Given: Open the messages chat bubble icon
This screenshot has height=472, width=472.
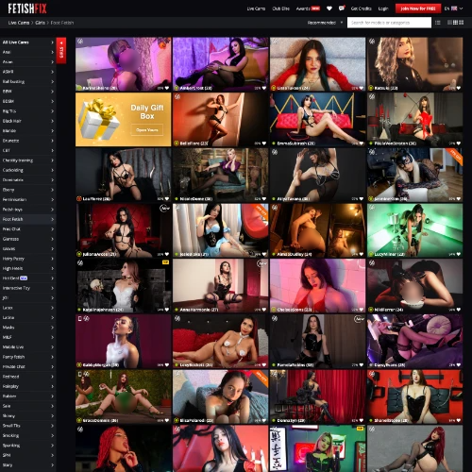Looking at the screenshot, I should (x=342, y=8).
